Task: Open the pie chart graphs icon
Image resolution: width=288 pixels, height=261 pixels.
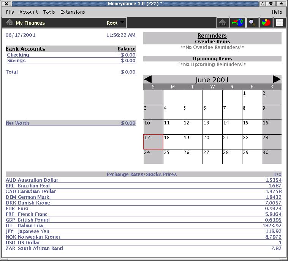Action: [x=266, y=23]
